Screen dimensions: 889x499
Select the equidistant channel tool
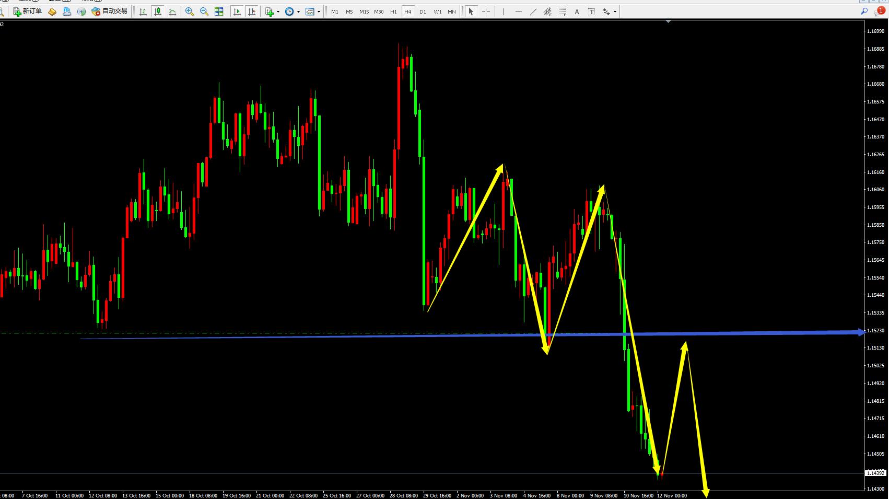pyautogui.click(x=547, y=11)
